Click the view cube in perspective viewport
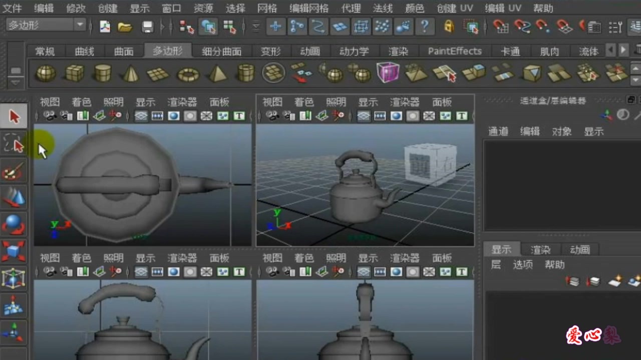The width and height of the screenshot is (641, 360). [430, 164]
